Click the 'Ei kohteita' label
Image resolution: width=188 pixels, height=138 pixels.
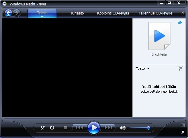tap(159, 54)
